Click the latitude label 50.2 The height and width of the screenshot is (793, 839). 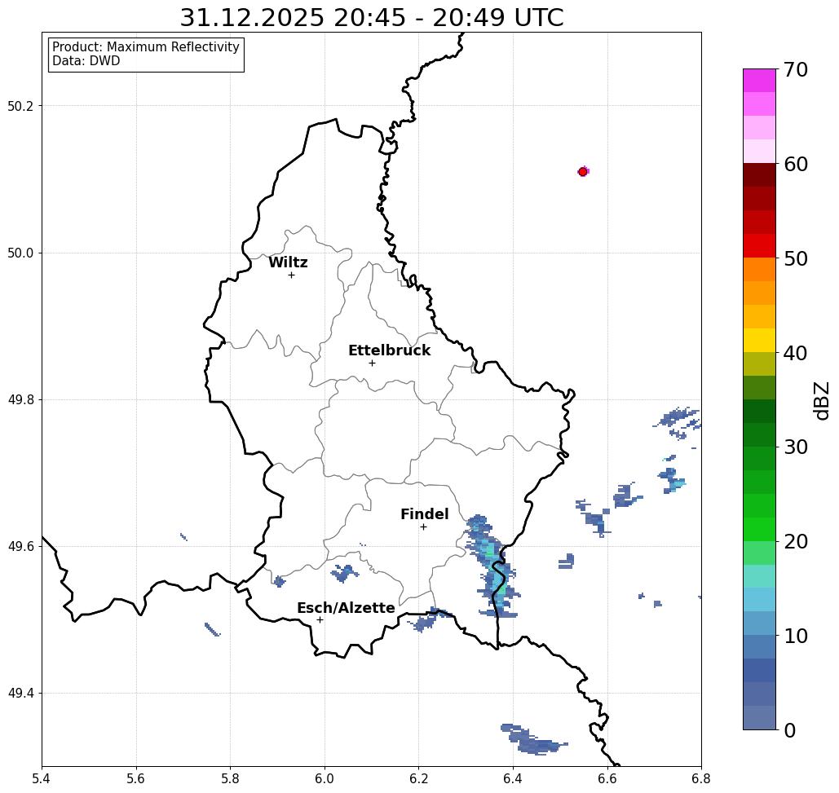[20, 106]
